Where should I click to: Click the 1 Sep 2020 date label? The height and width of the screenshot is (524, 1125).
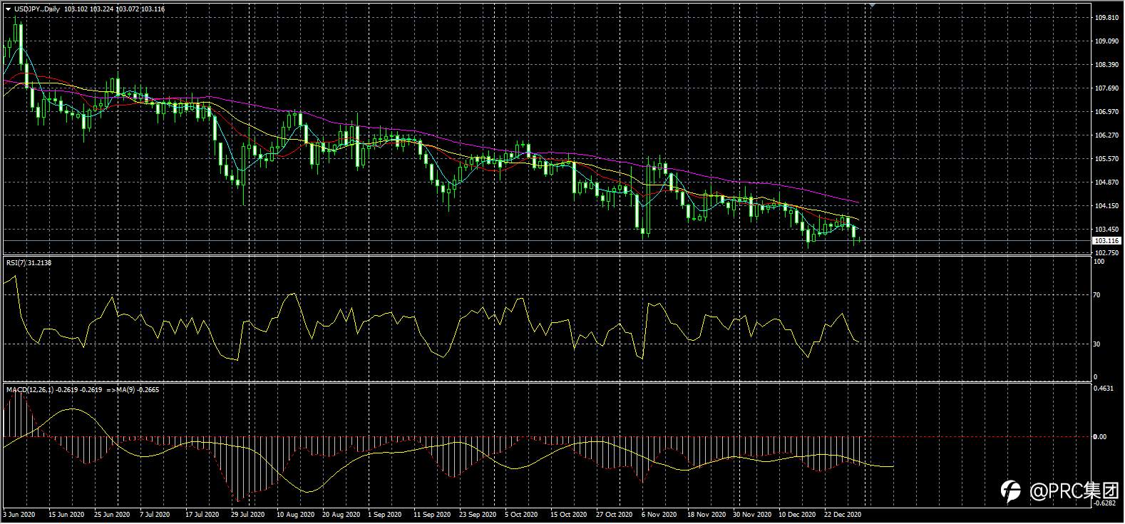click(x=386, y=514)
